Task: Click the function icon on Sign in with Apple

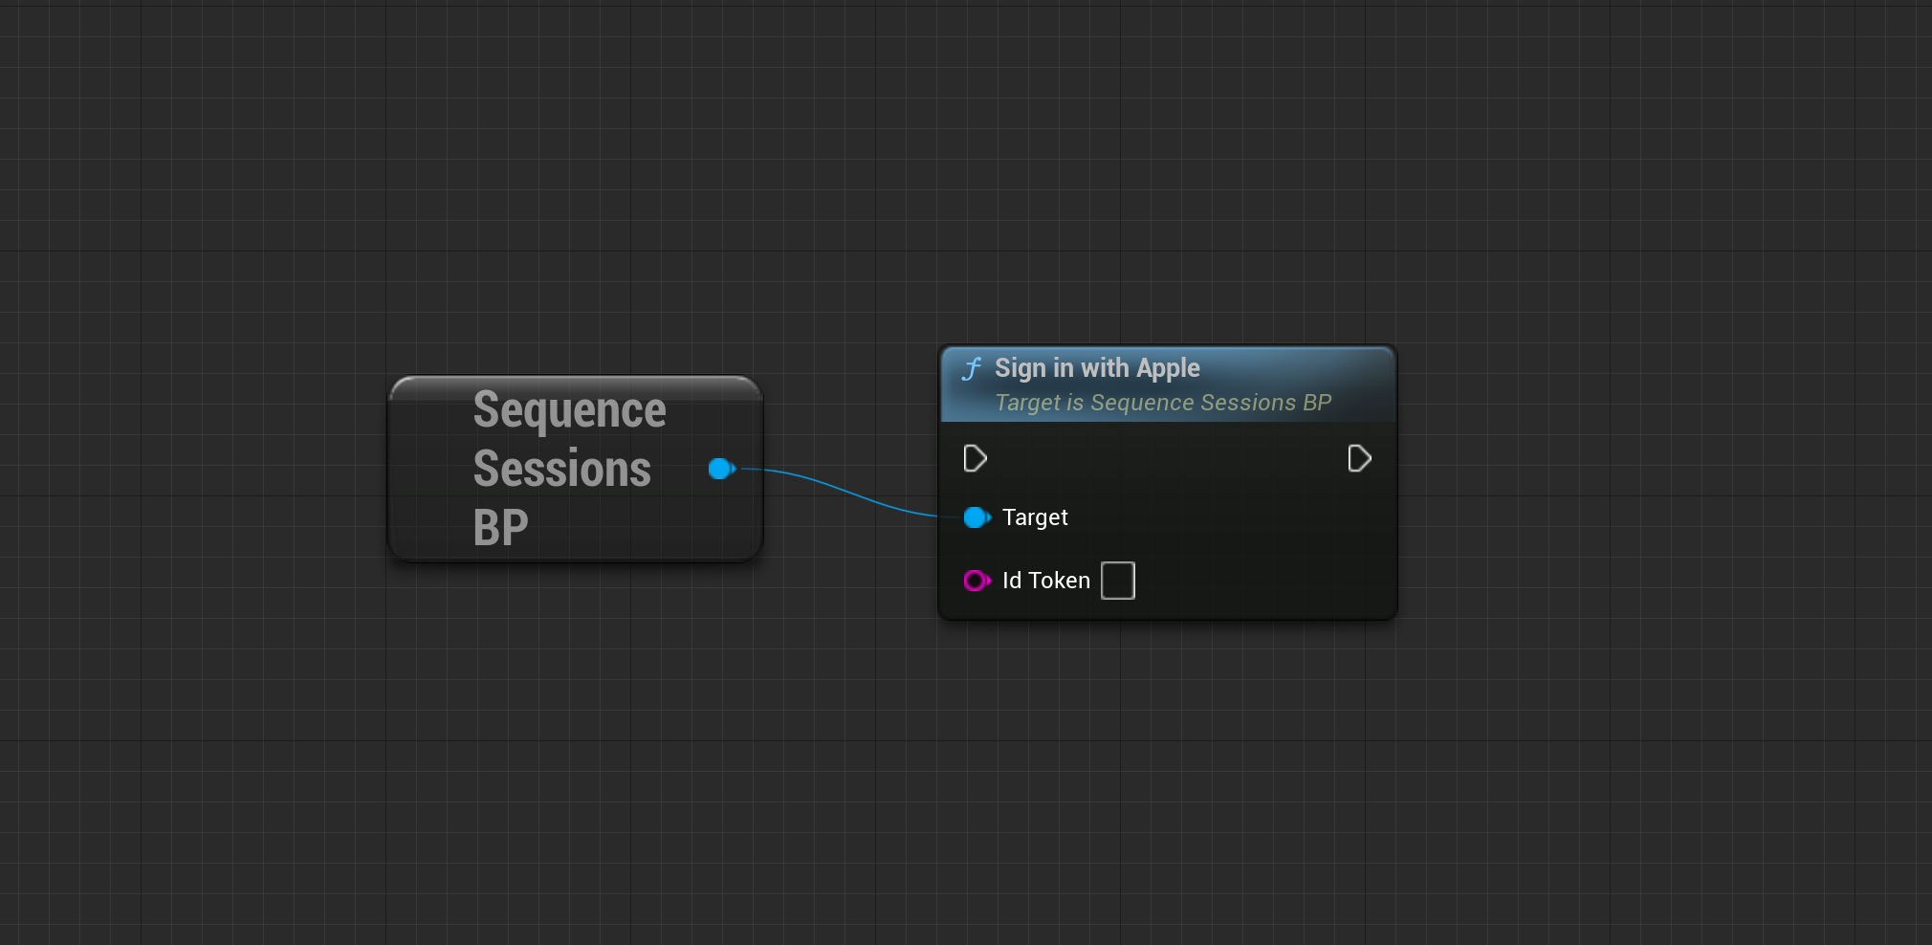Action: pyautogui.click(x=972, y=368)
